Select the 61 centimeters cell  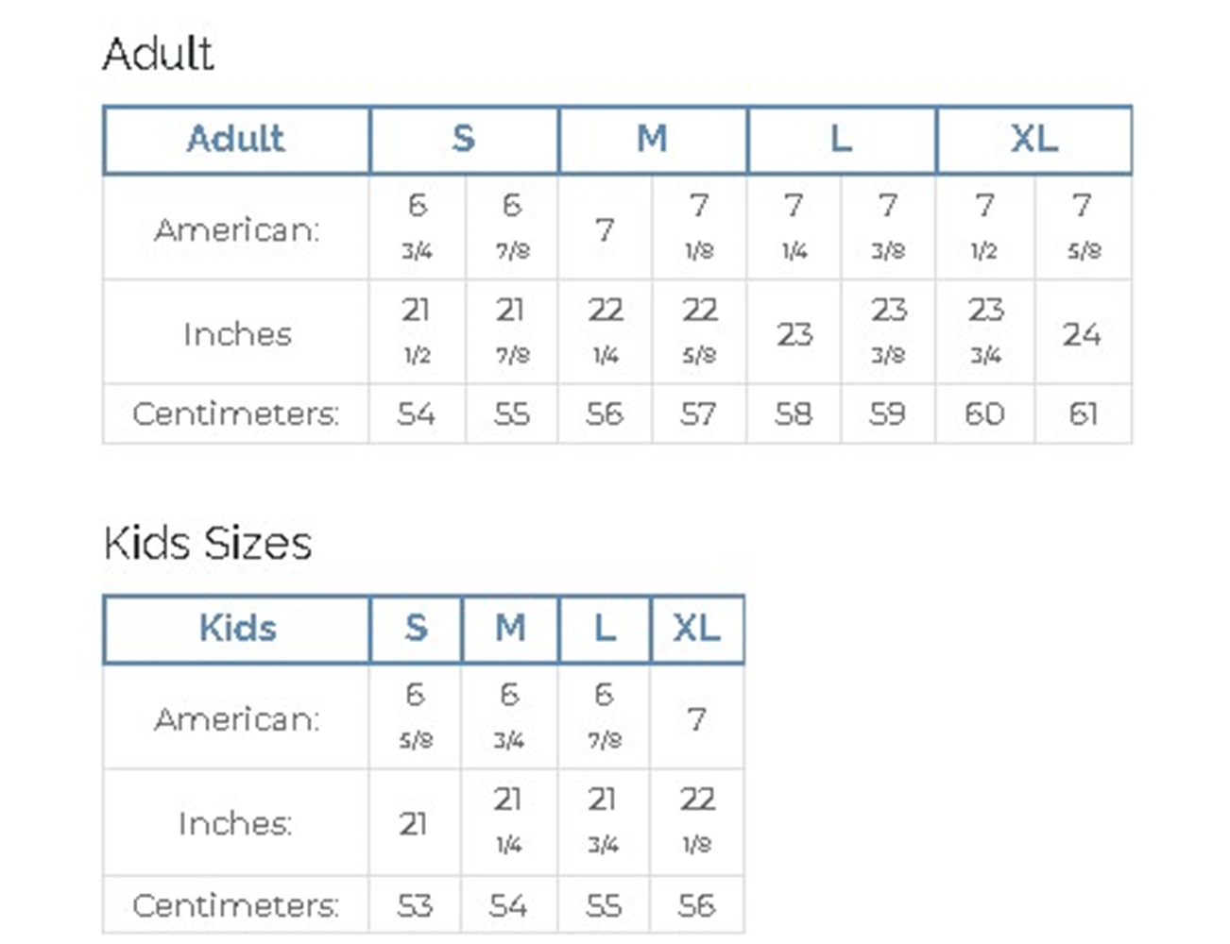click(1083, 413)
